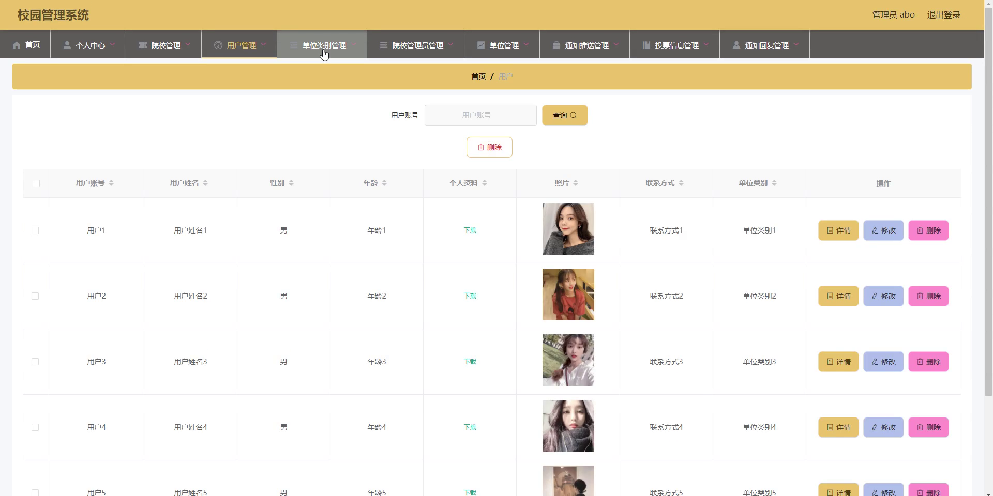Expand the 单位类别管理 dropdown arrow
993x496 pixels.
(x=353, y=44)
